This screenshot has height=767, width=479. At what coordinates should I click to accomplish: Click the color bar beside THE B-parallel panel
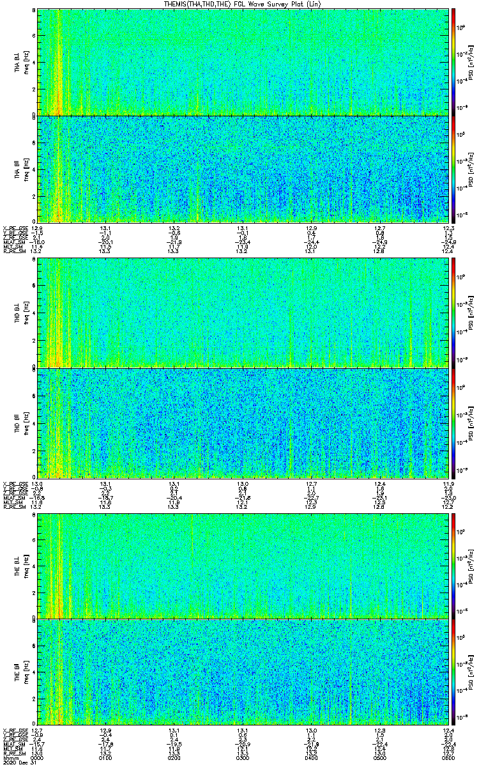(454, 672)
